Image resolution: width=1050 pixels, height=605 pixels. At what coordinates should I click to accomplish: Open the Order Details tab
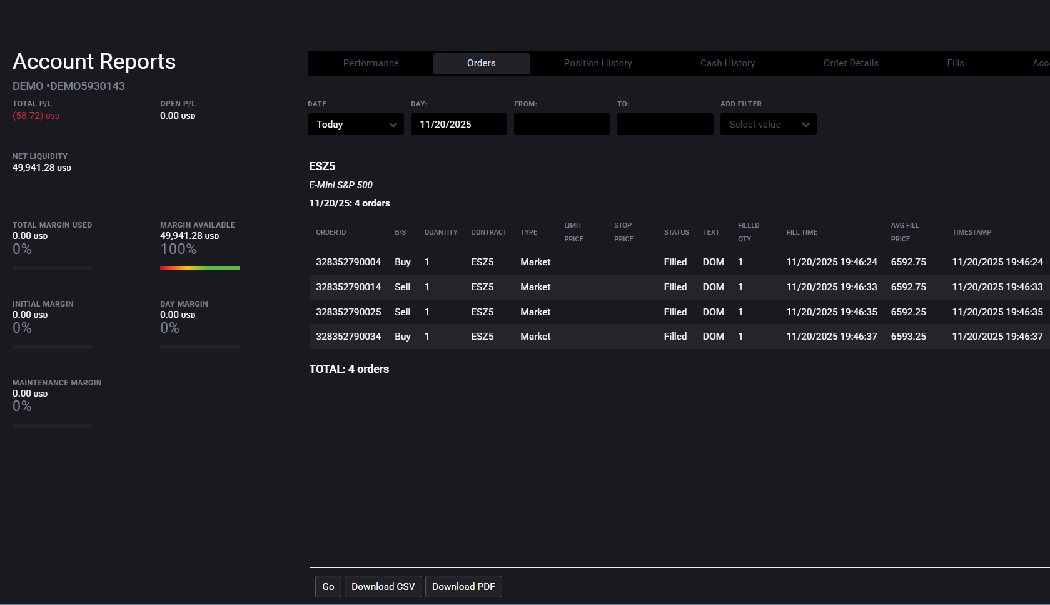pyautogui.click(x=851, y=63)
